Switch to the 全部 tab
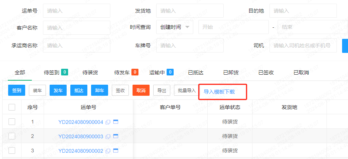This screenshot has height=159, width=348. tap(20, 72)
